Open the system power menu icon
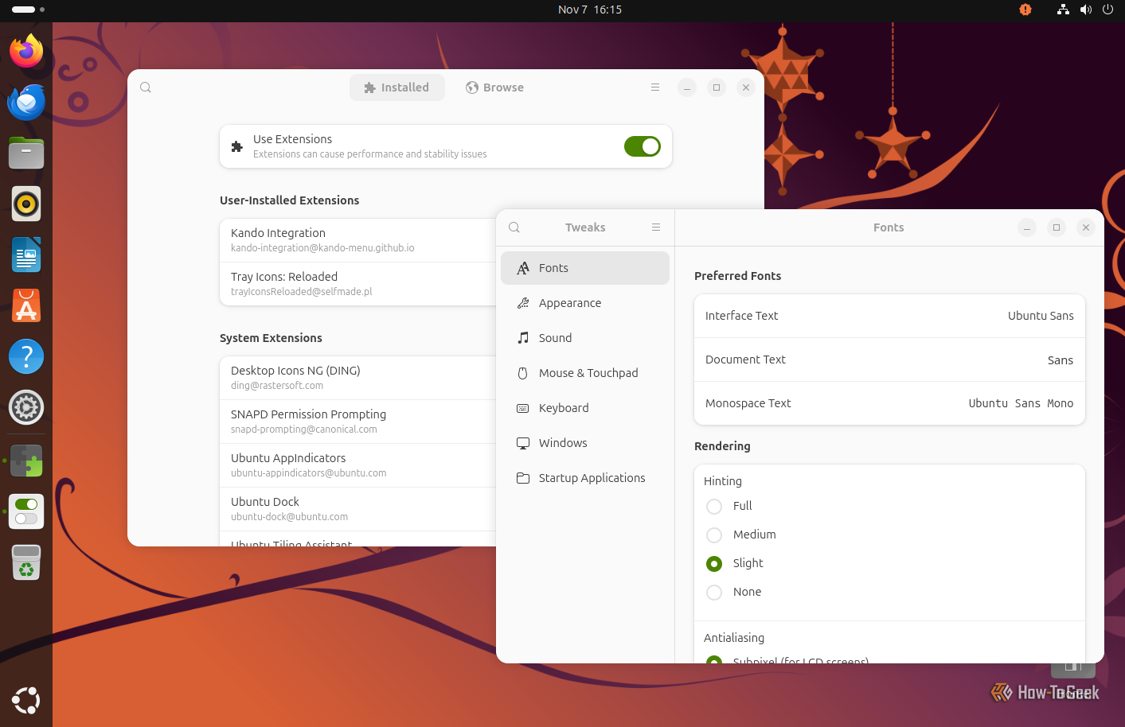 coord(1107,10)
